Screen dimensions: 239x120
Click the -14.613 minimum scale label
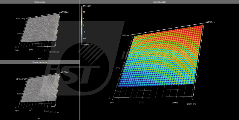(x=85, y=45)
